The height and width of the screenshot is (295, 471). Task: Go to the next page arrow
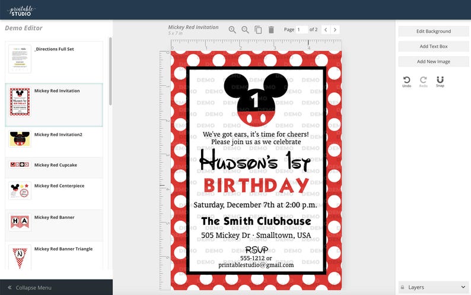point(335,30)
